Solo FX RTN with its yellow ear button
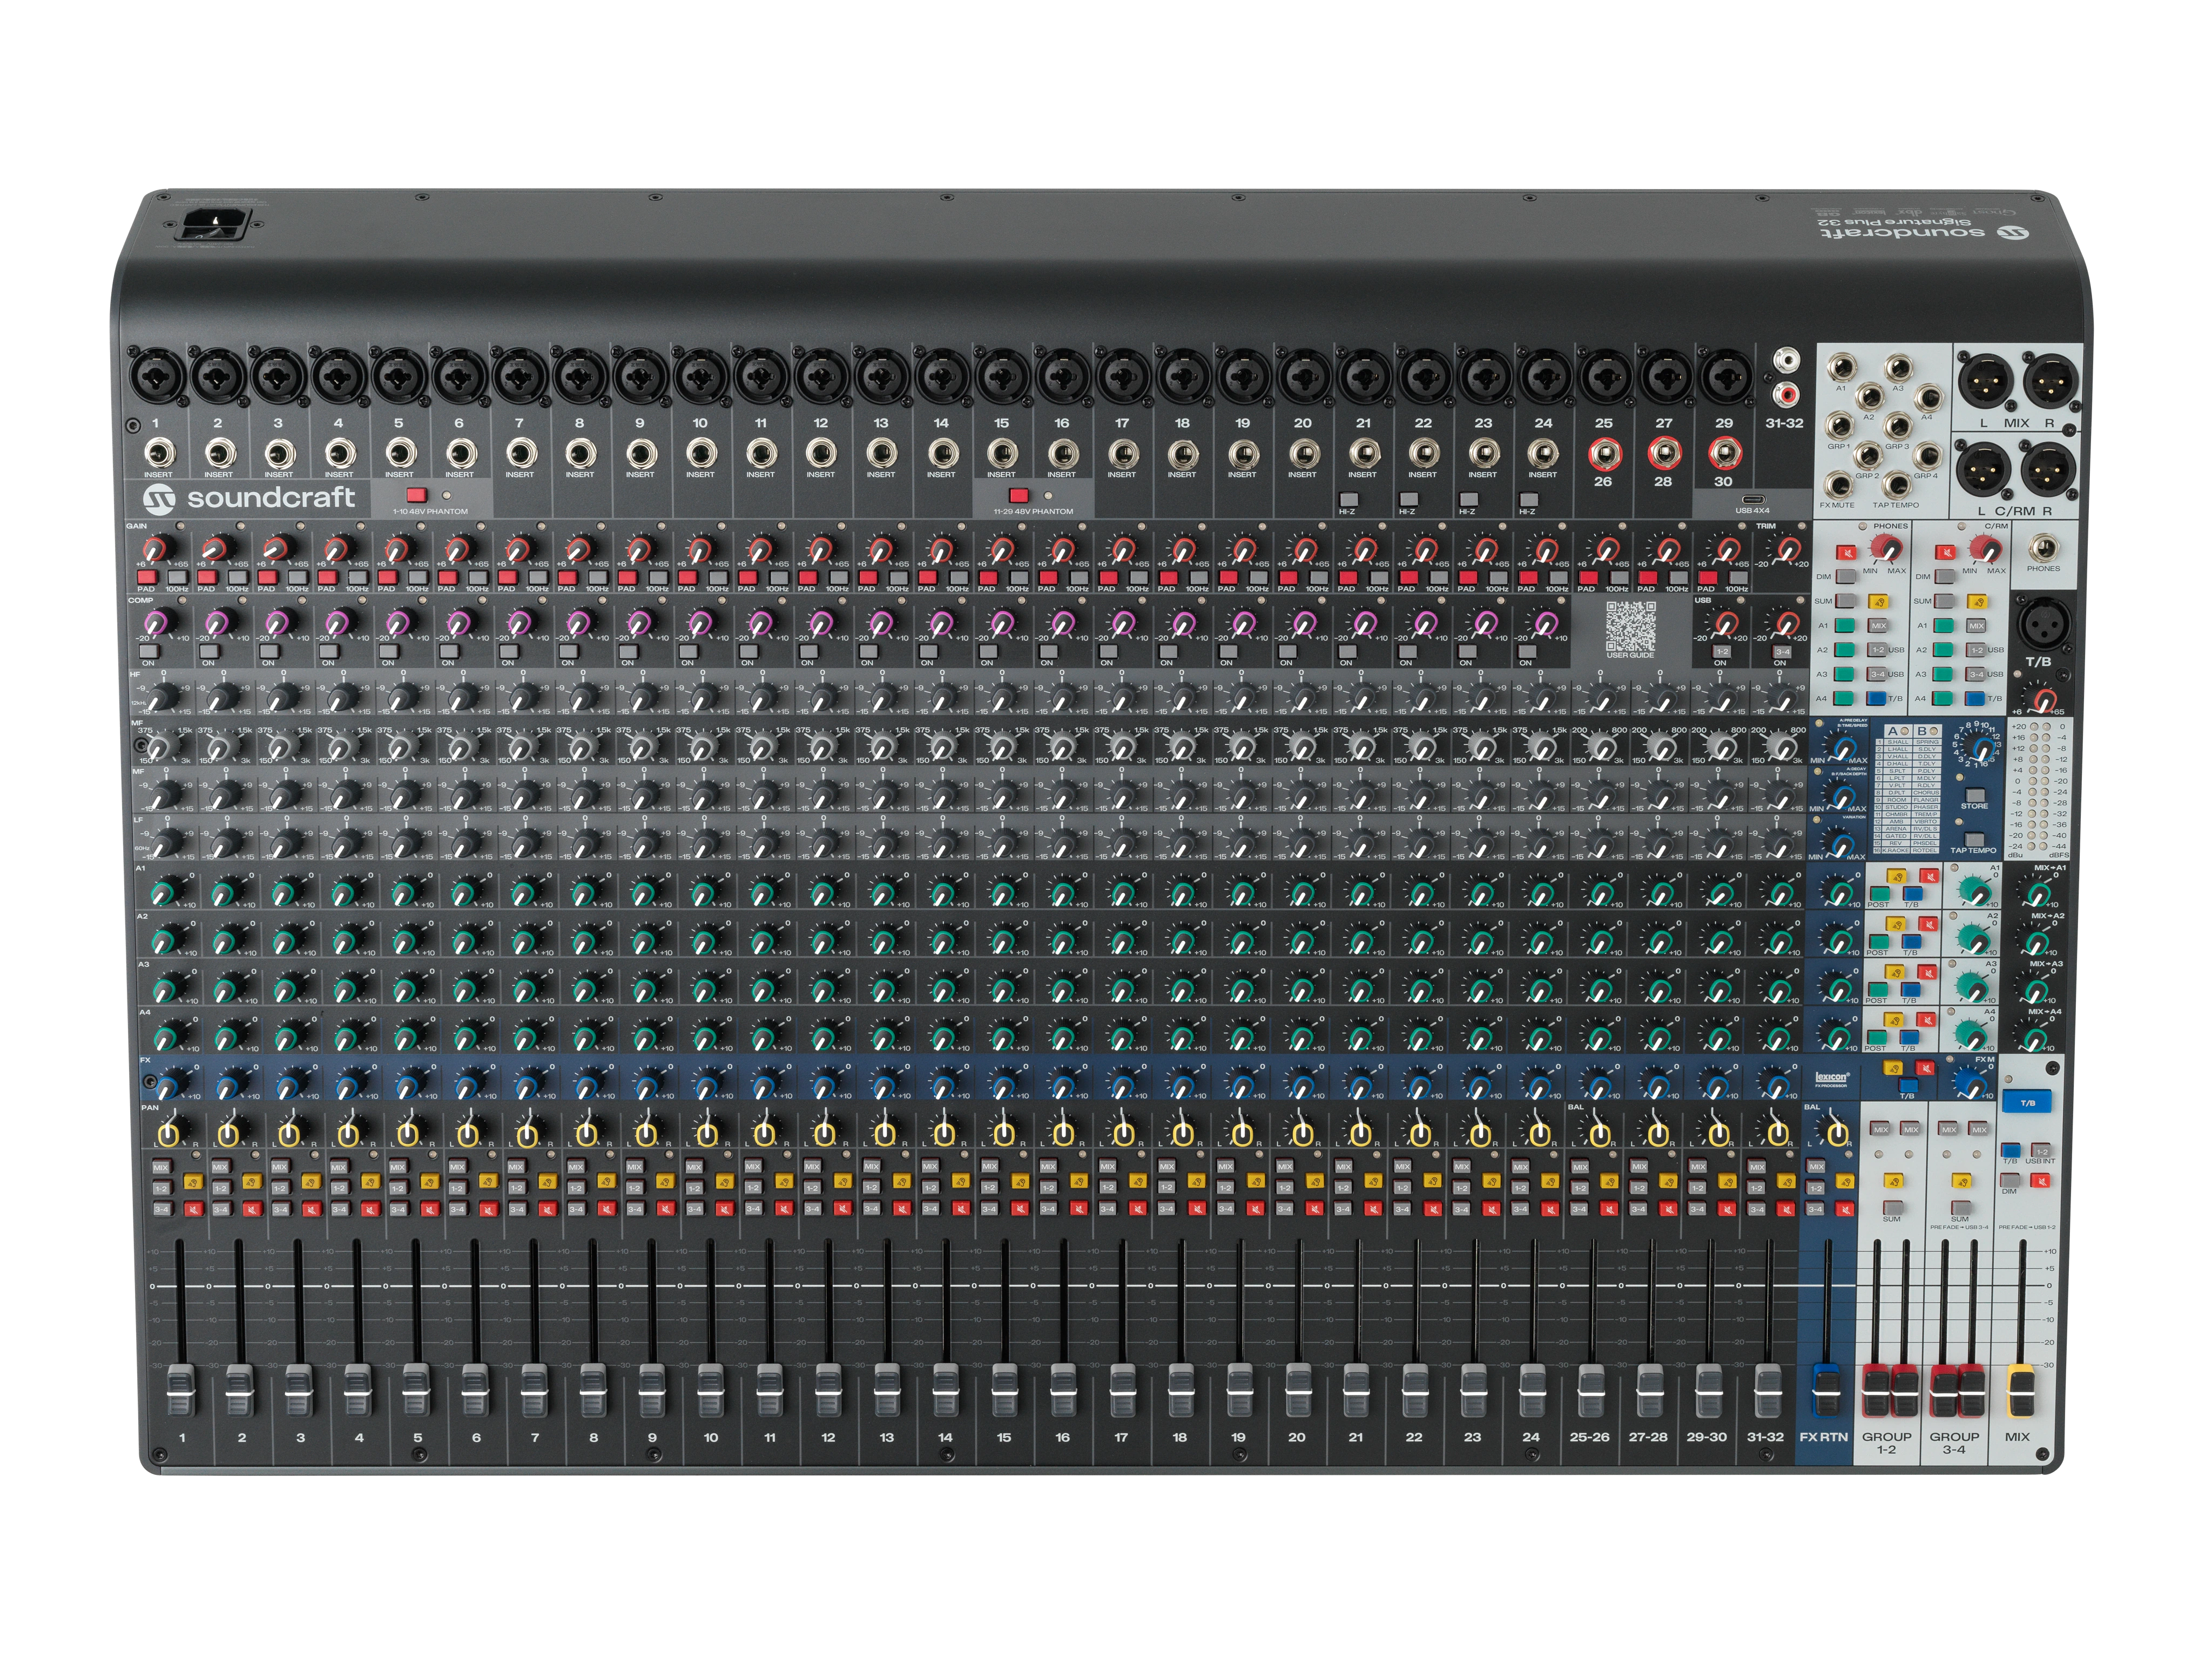 [x=1845, y=1181]
